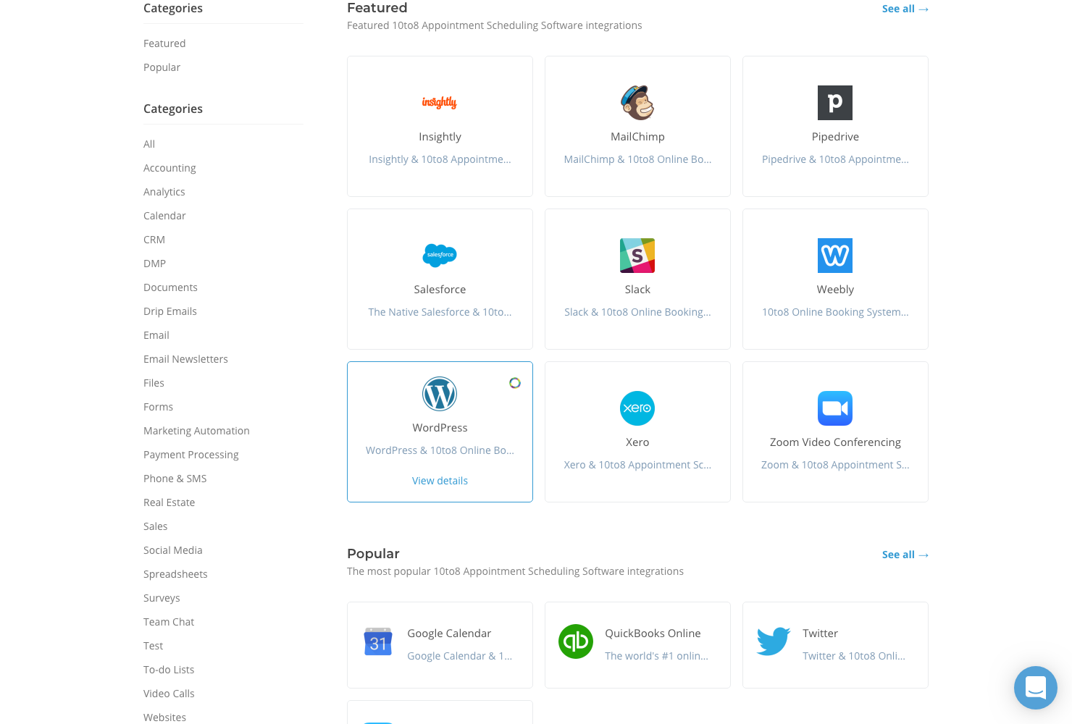The width and height of the screenshot is (1072, 724).
Task: Click the QuickBooks Online title text
Action: (653, 633)
